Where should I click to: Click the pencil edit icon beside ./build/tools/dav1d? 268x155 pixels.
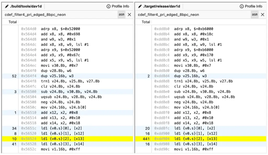(7, 6)
